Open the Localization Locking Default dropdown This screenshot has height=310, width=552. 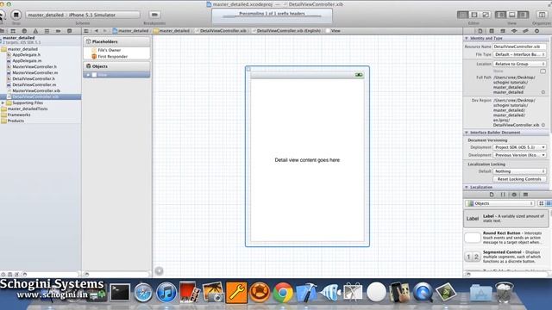coord(519,171)
